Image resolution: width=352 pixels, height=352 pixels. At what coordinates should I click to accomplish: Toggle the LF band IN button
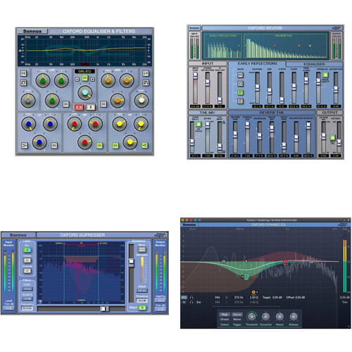(x=54, y=146)
